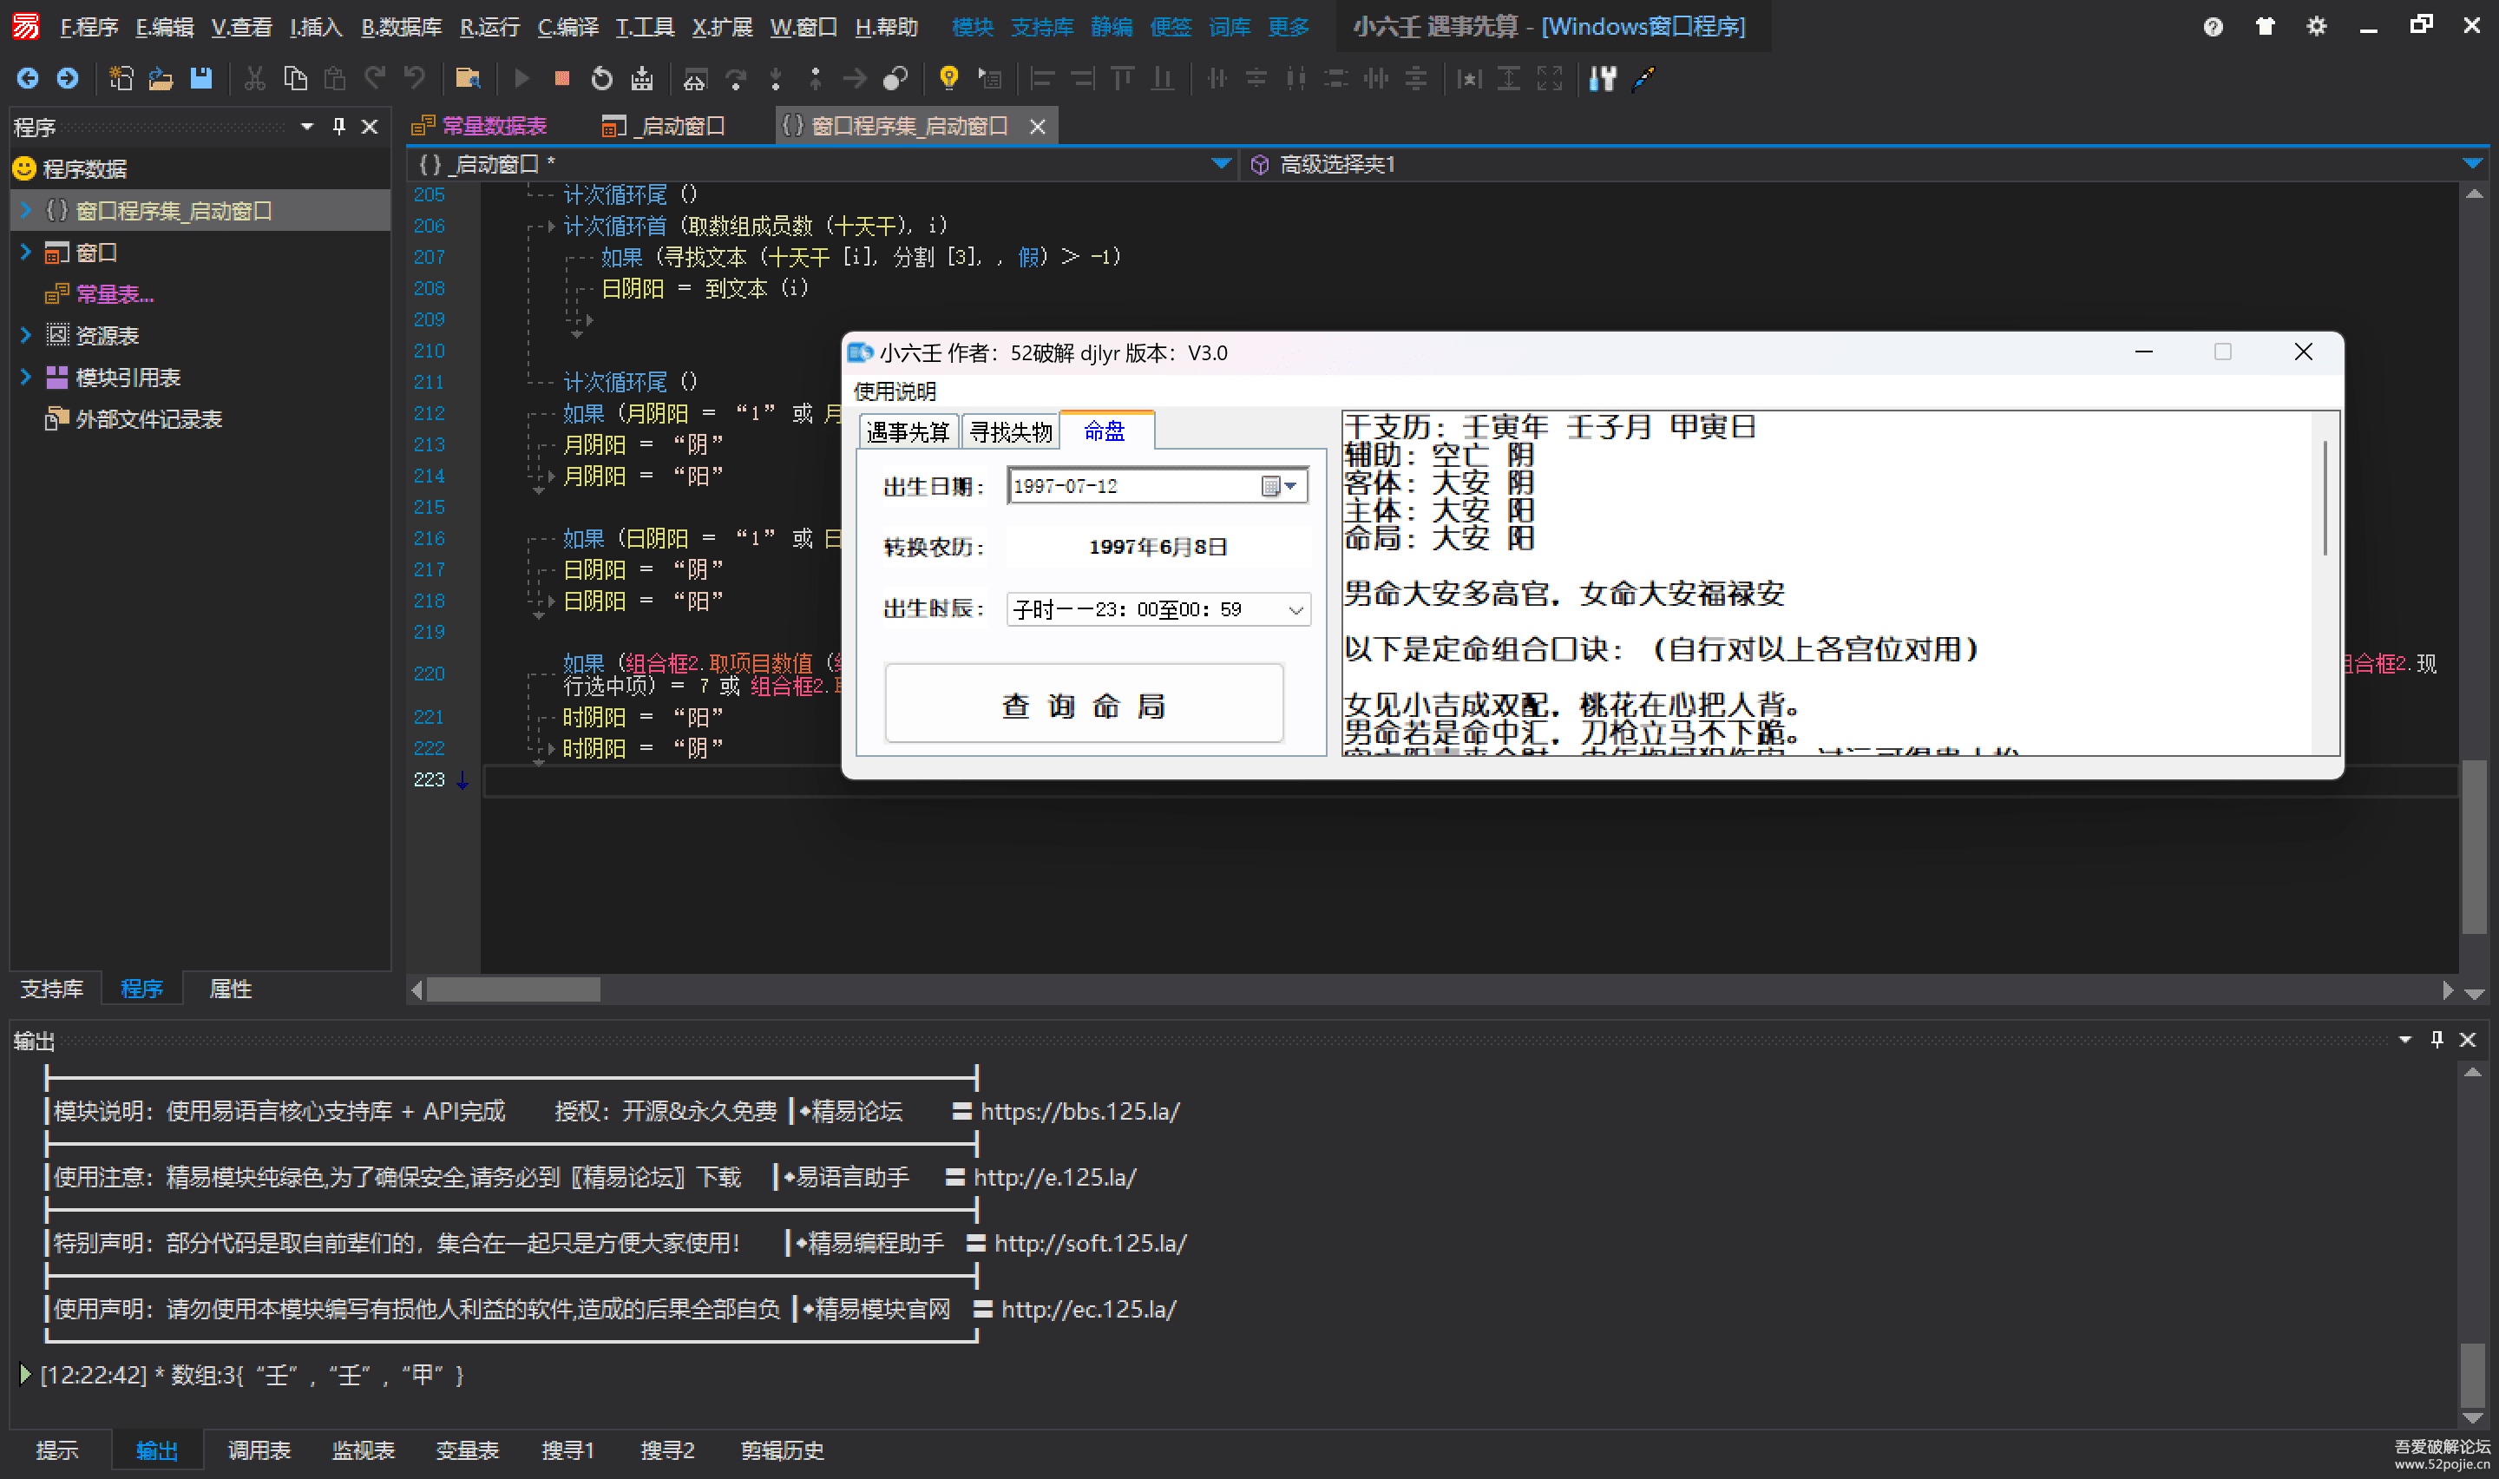This screenshot has height=1479, width=2499.
Task: Click the copy icon in toolbar
Action: (295, 78)
